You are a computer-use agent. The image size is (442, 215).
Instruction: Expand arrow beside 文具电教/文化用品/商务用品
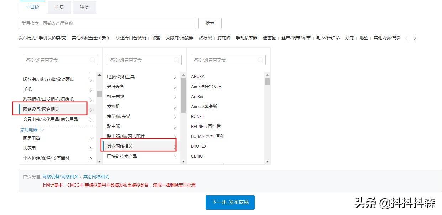[x=91, y=120]
